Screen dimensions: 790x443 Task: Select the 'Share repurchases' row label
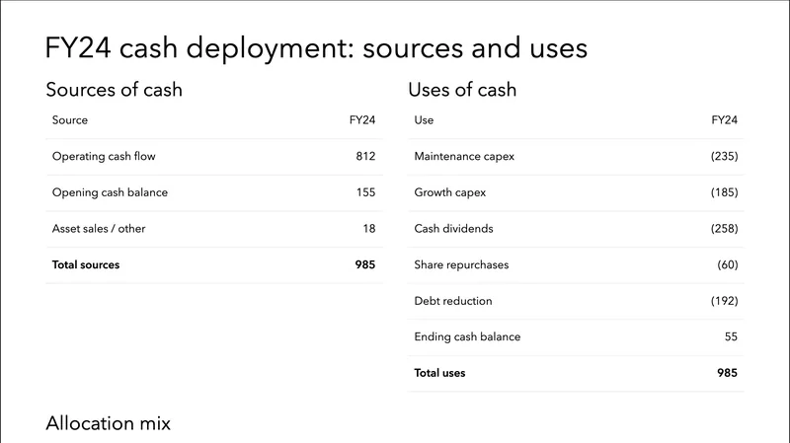coord(461,264)
